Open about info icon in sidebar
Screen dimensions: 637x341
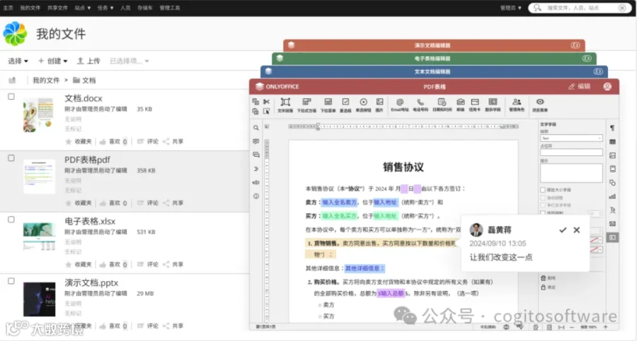point(256,196)
